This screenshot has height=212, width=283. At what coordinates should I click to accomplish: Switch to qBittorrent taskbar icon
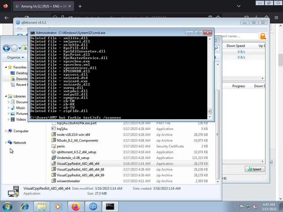click(x=93, y=206)
